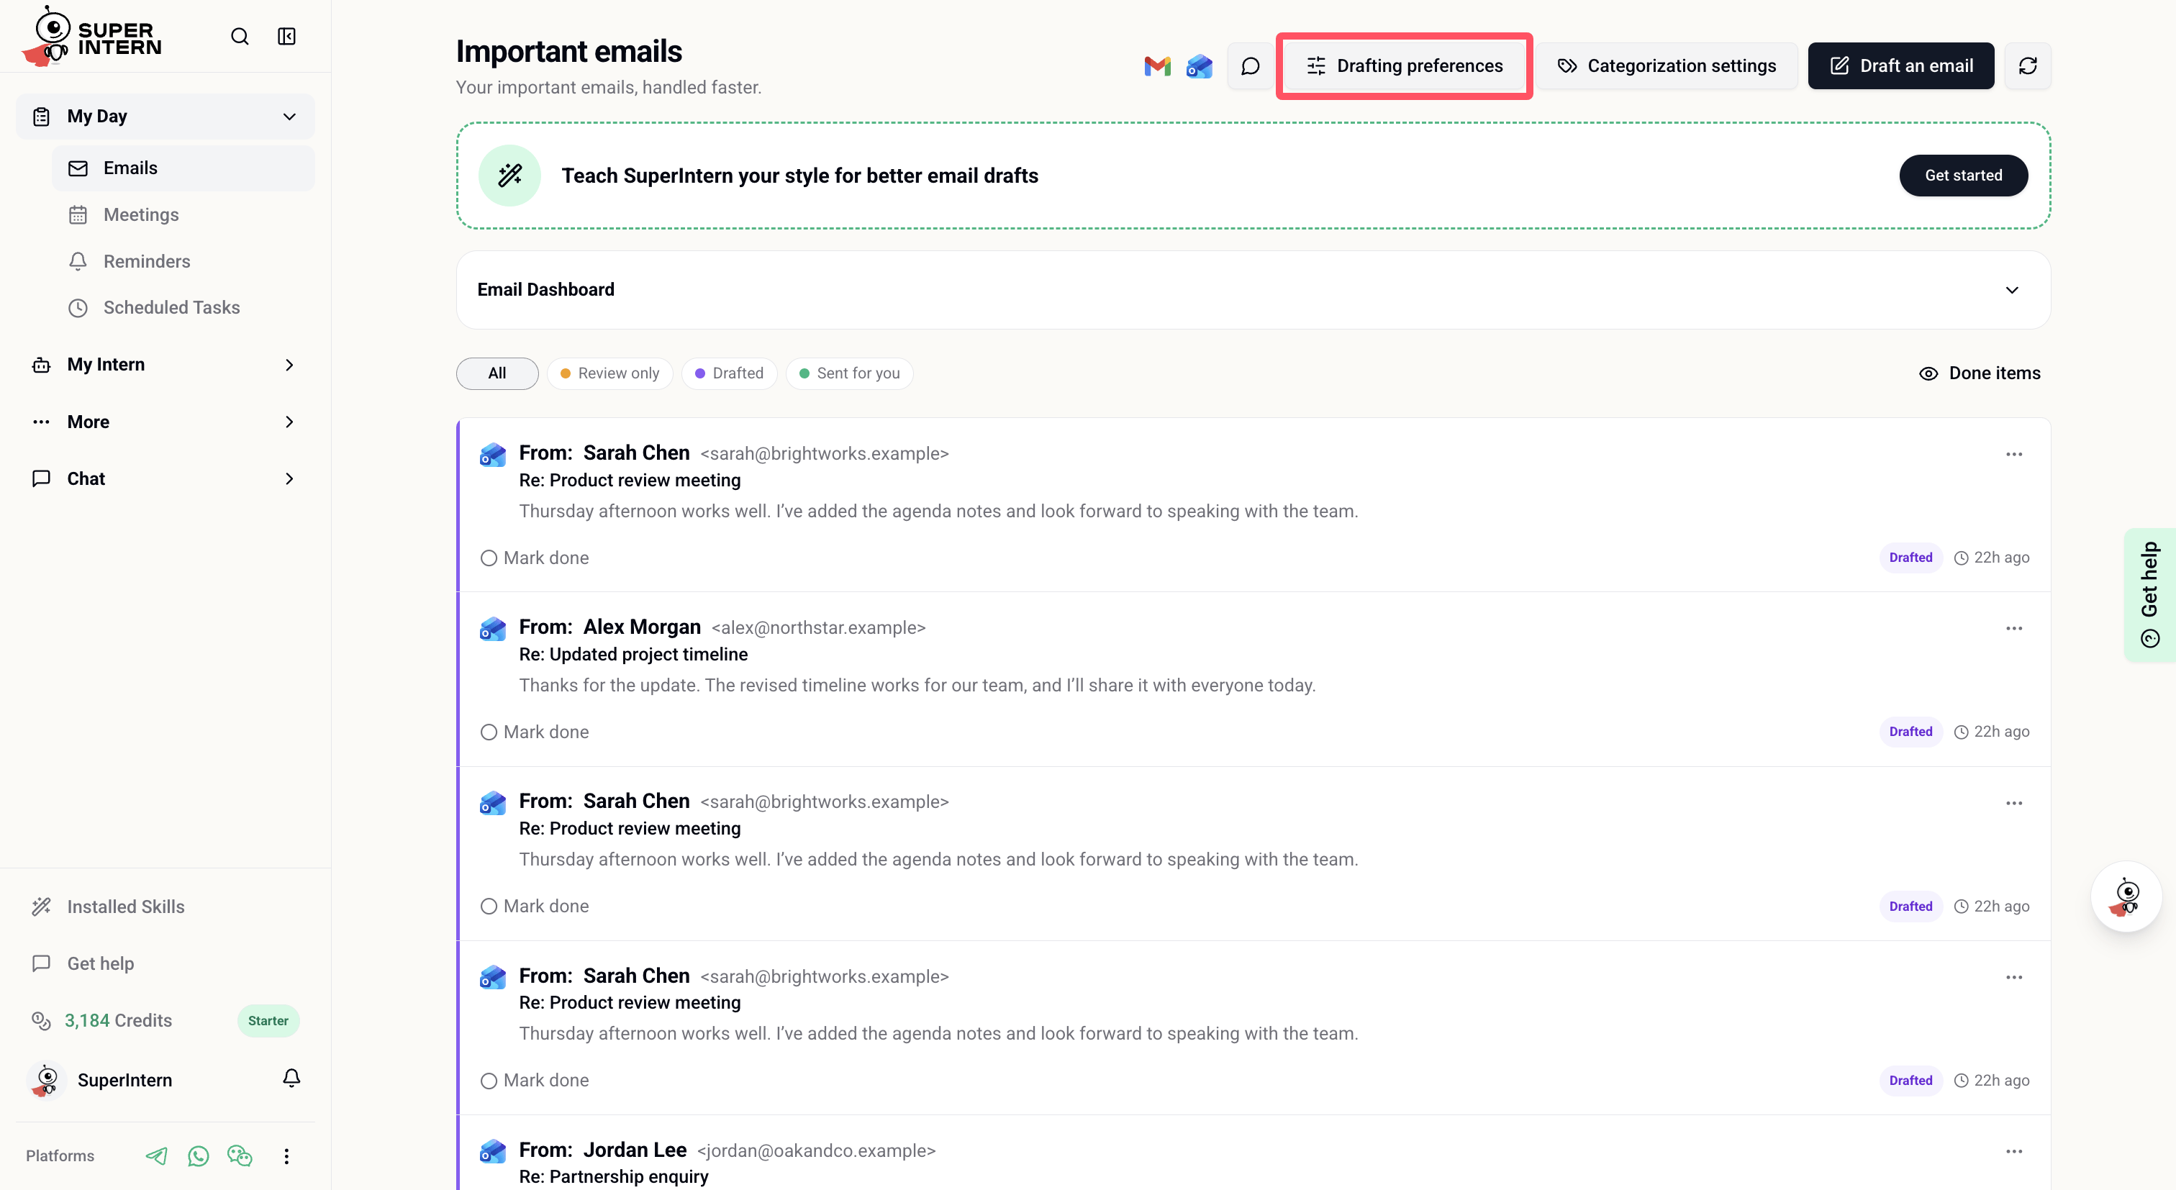2176x1190 pixels.
Task: Click the magic wand style icon
Action: click(x=509, y=176)
